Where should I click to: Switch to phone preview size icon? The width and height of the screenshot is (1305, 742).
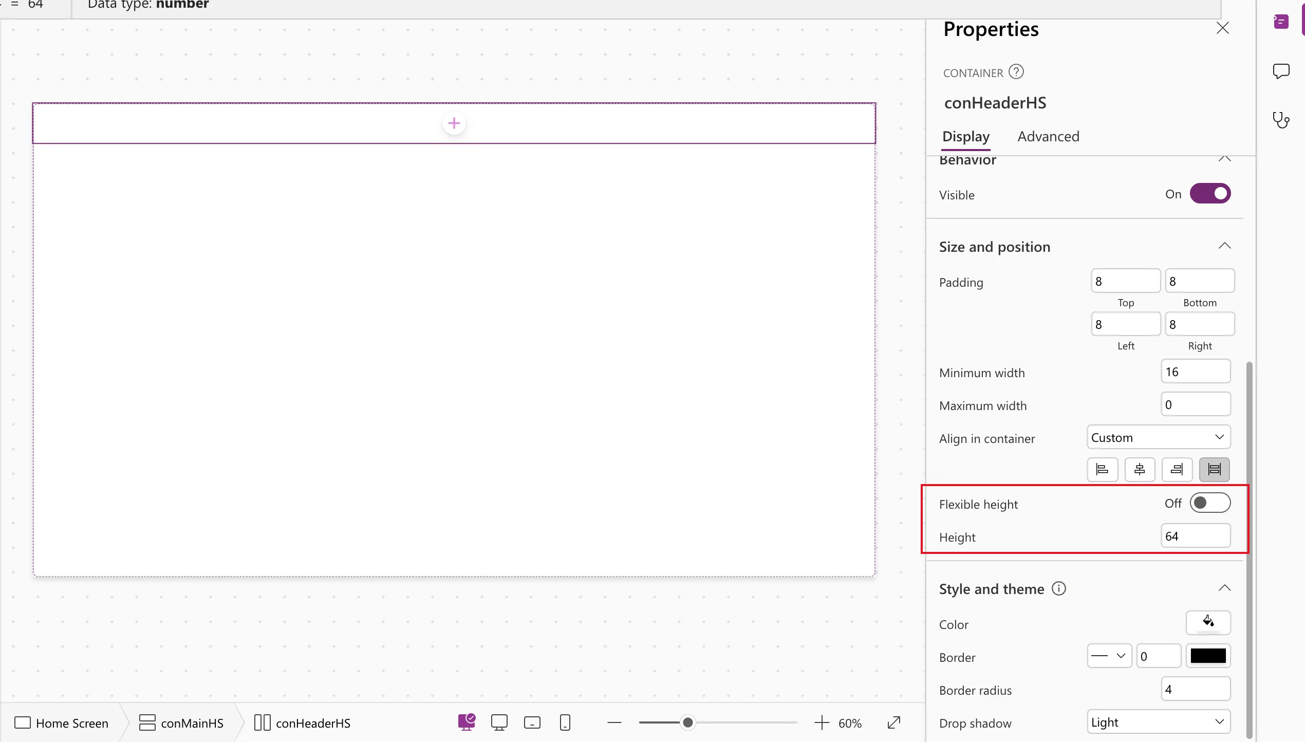(x=565, y=722)
